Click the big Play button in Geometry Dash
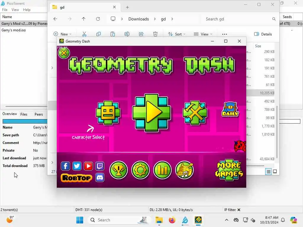The image size is (303, 227). [x=151, y=113]
